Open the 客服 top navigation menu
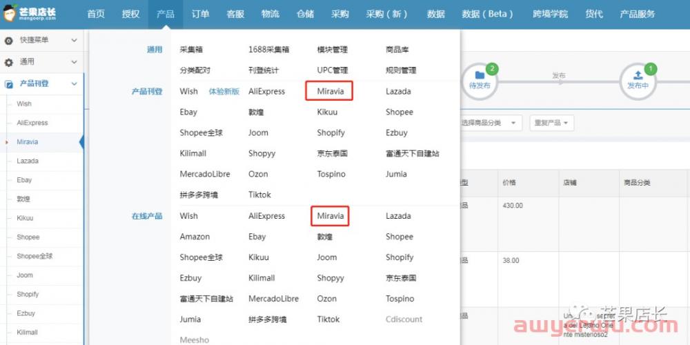Image resolution: width=690 pixels, height=345 pixels. point(235,14)
